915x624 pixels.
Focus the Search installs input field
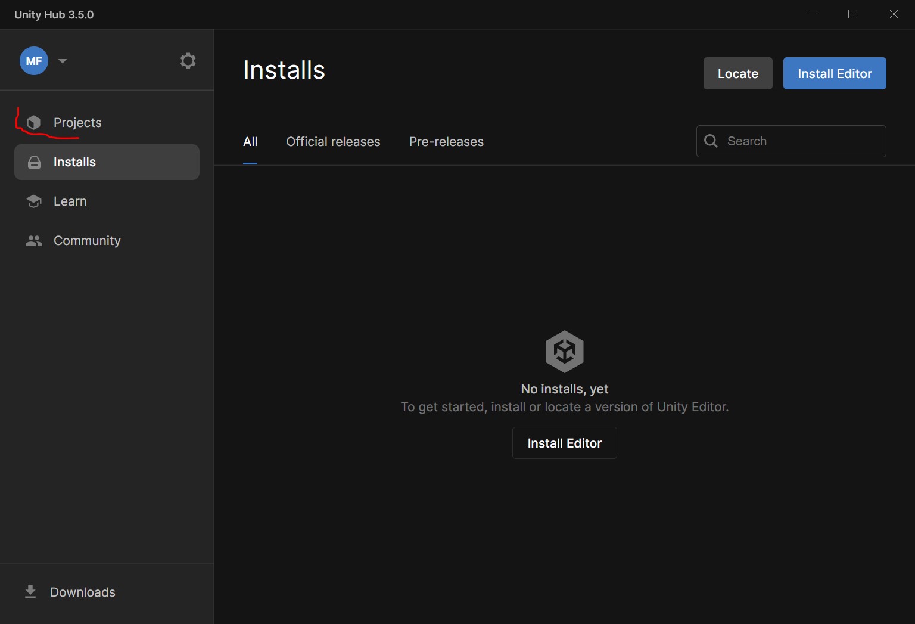[x=801, y=141]
